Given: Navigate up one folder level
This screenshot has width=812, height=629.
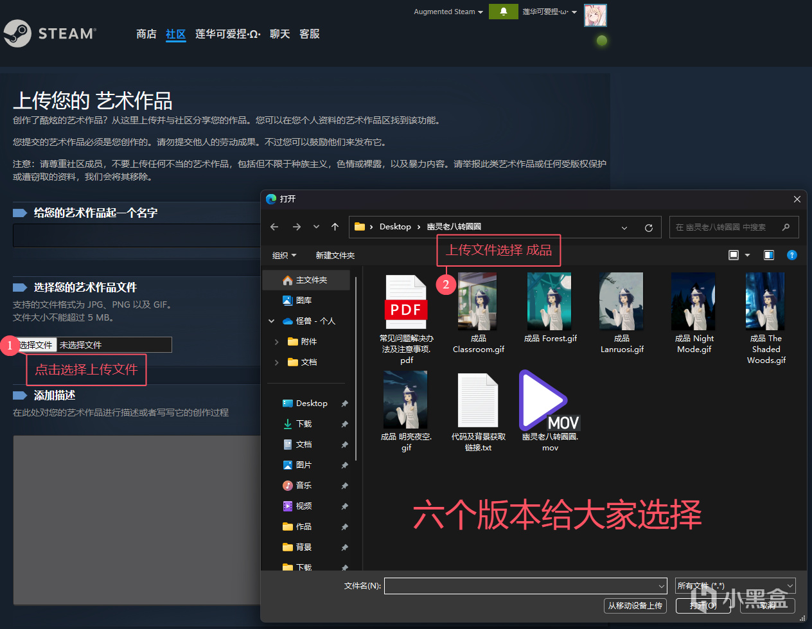Looking at the screenshot, I should click(335, 227).
